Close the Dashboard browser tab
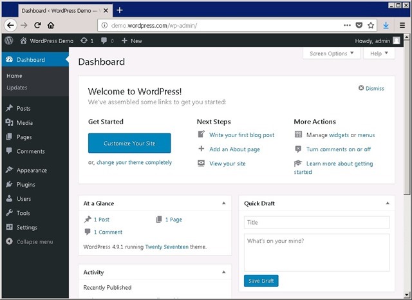The height and width of the screenshot is (300, 412). [x=106, y=10]
